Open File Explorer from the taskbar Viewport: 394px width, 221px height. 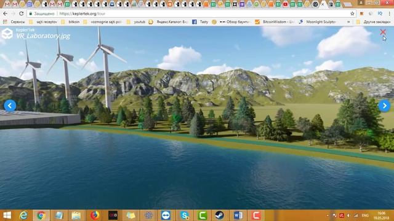click(x=76, y=215)
